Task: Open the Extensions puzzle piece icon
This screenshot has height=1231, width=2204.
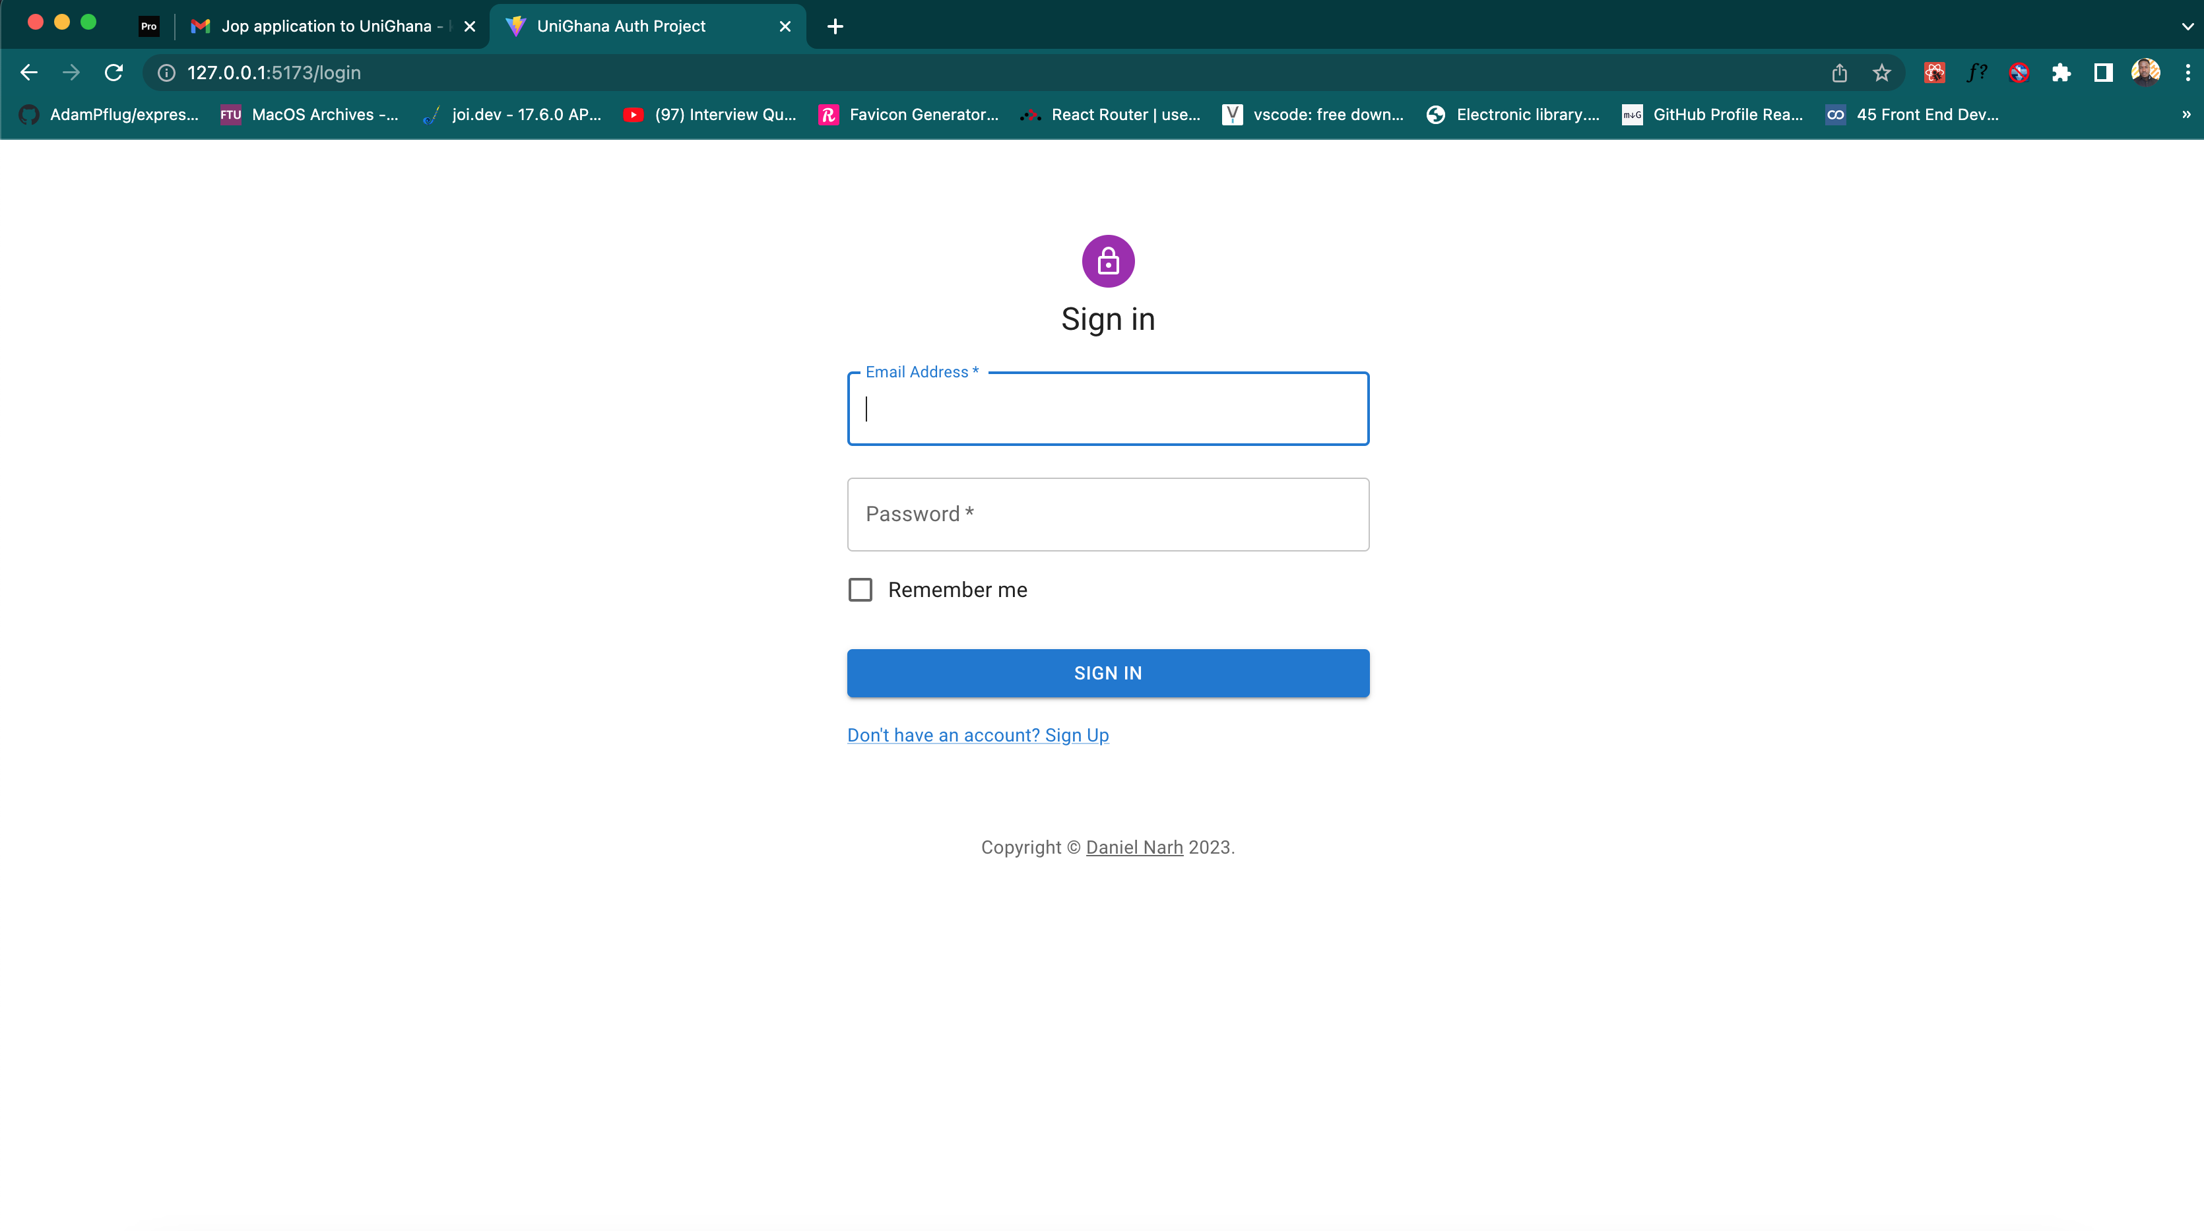Action: [2061, 73]
